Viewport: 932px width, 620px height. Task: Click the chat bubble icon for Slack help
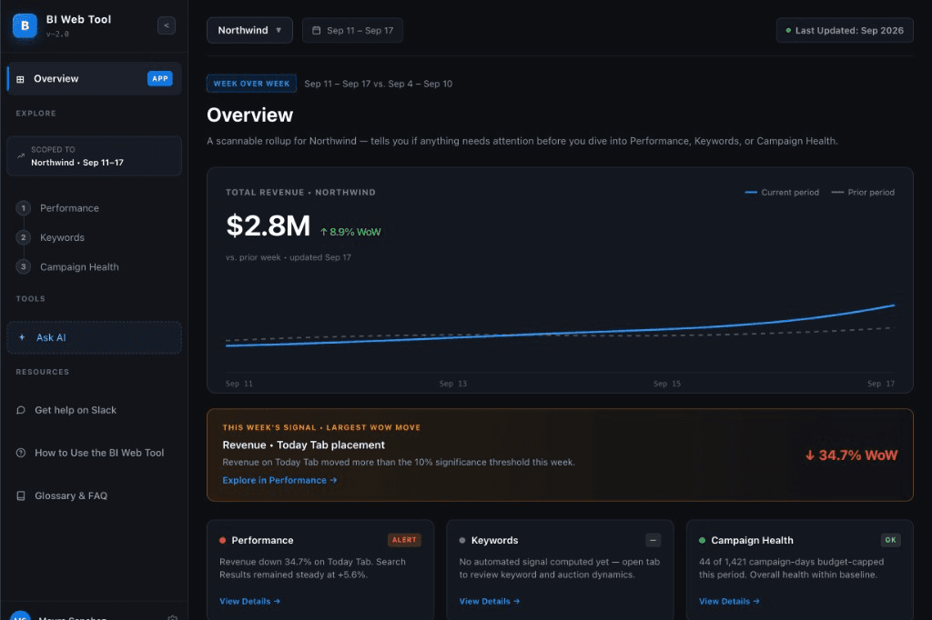[x=21, y=410]
